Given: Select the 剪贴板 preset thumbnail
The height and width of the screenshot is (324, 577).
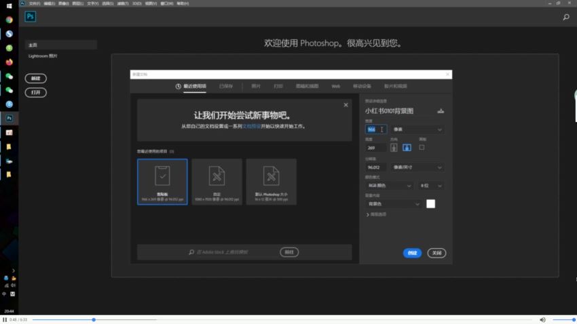Looking at the screenshot, I should point(162,182).
